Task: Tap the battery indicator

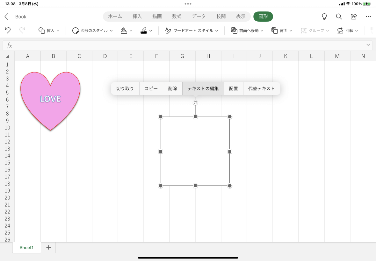Action: pyautogui.click(x=367, y=4)
